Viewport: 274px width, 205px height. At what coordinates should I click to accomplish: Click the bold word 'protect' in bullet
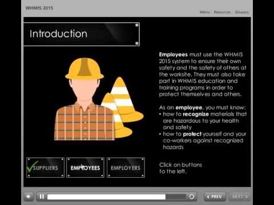point(192,134)
